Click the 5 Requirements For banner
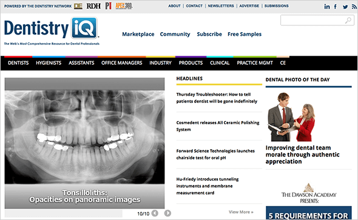 (309, 213)
